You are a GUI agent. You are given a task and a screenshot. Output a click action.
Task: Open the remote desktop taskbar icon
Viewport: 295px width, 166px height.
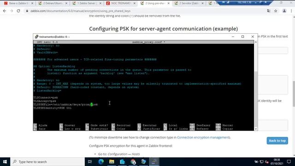click(143, 162)
